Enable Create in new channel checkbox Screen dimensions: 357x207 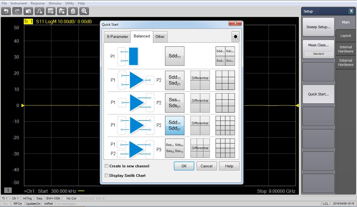click(106, 166)
